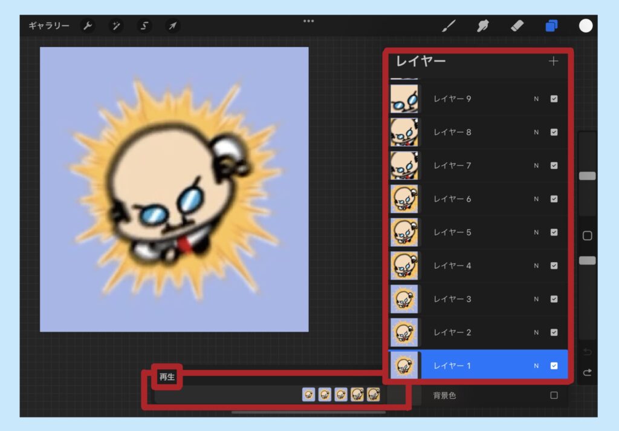Click the レイヤー 6 name label
The width and height of the screenshot is (619, 431).
452,199
